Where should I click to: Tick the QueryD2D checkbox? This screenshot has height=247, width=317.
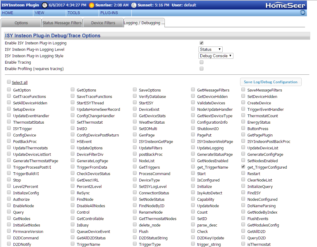(x=243, y=238)
